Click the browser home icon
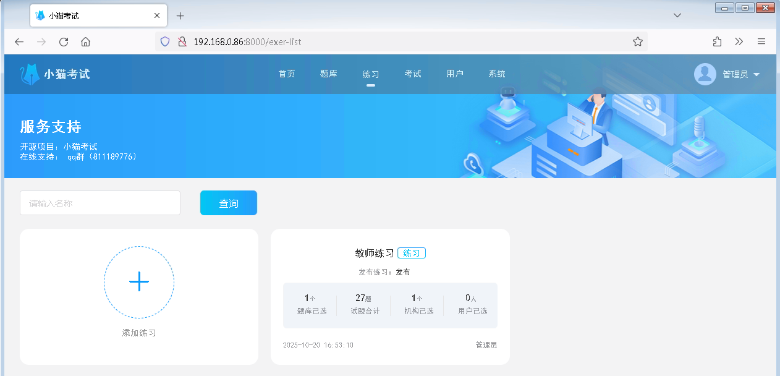 tap(85, 41)
